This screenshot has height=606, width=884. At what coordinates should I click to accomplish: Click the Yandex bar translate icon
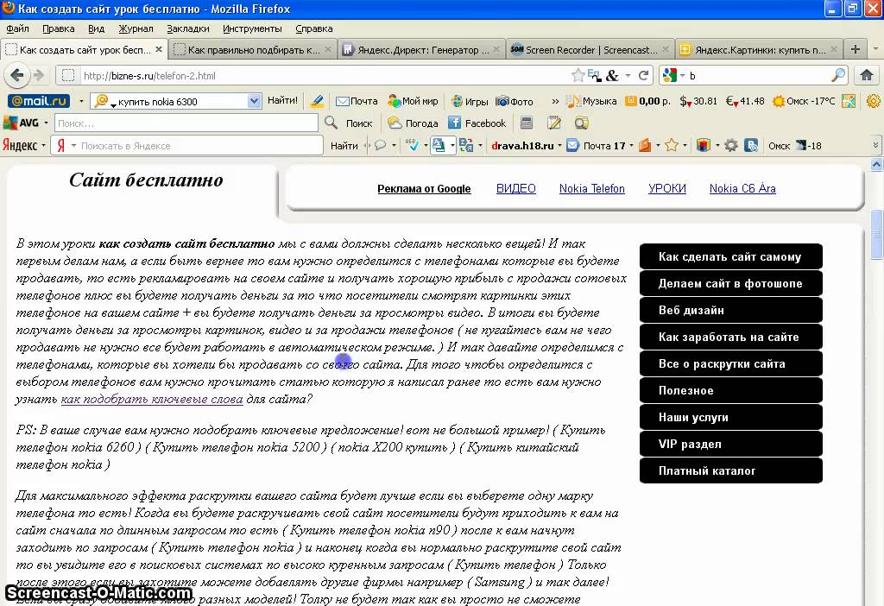coord(466,145)
